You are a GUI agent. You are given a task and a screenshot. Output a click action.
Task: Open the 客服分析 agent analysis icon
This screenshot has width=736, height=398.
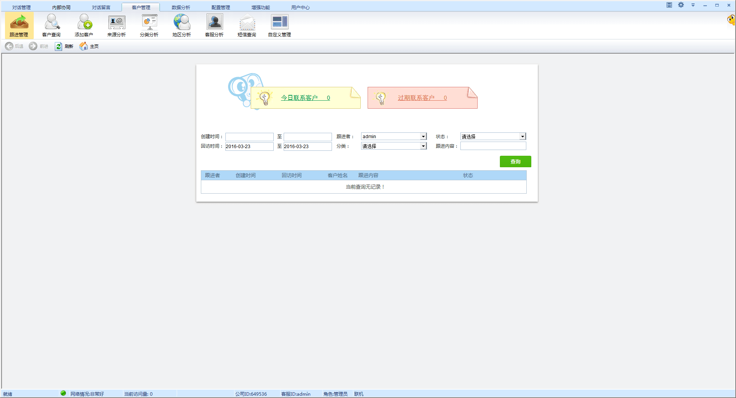(214, 25)
